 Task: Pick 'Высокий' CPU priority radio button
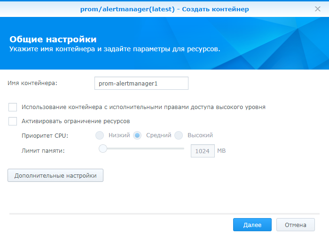tap(179, 135)
